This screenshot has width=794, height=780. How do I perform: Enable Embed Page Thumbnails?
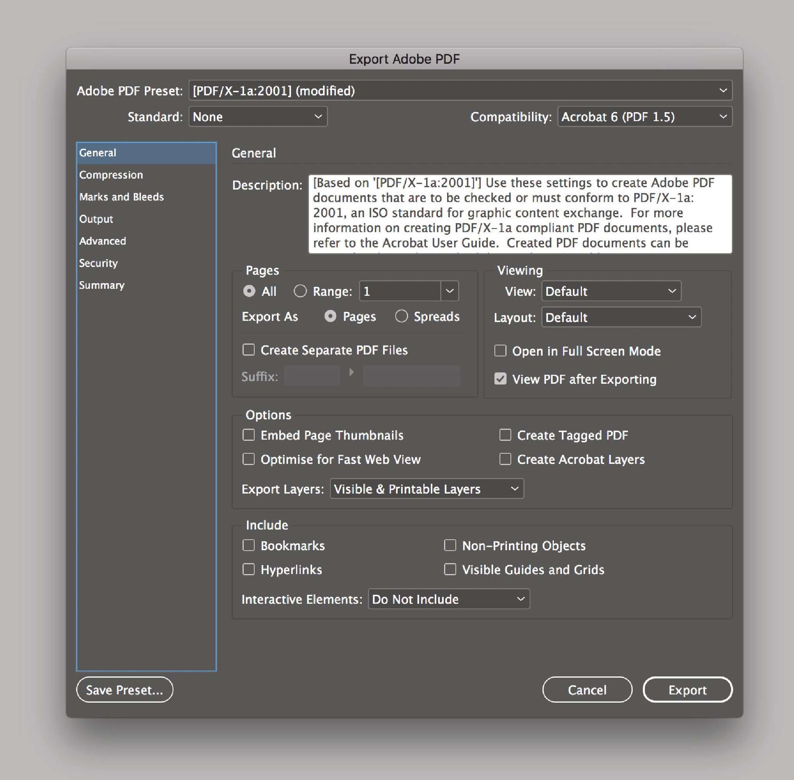coord(248,435)
